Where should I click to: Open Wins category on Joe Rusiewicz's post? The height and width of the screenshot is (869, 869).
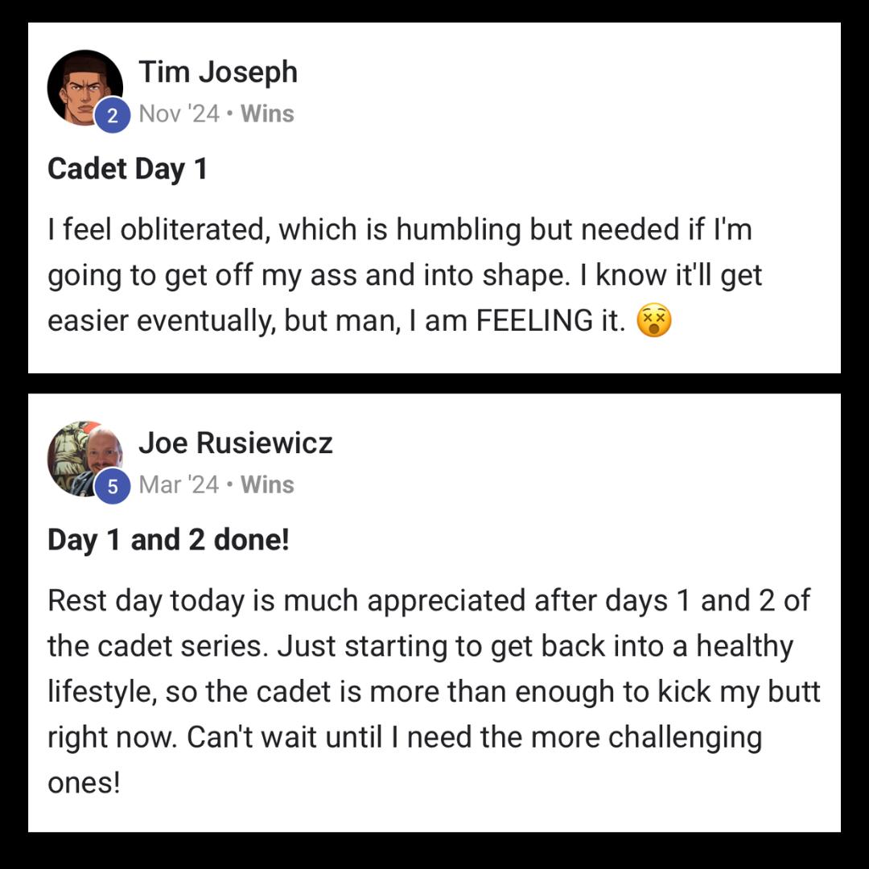pos(267,485)
